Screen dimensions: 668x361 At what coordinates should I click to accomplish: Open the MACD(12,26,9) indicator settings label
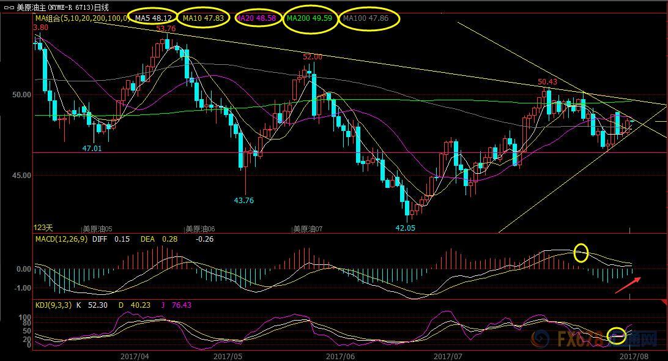63,239
